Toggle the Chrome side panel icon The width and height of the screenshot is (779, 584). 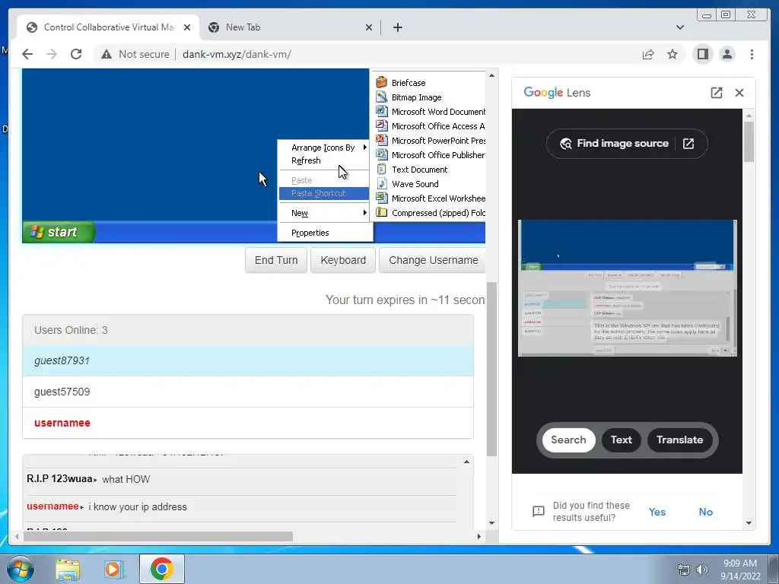click(702, 54)
